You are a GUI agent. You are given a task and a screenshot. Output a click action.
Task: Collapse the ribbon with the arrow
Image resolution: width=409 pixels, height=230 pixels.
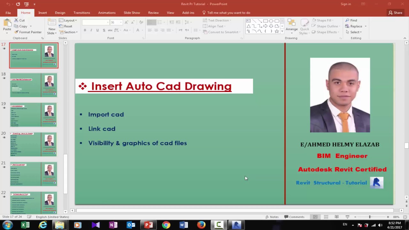tap(405, 38)
